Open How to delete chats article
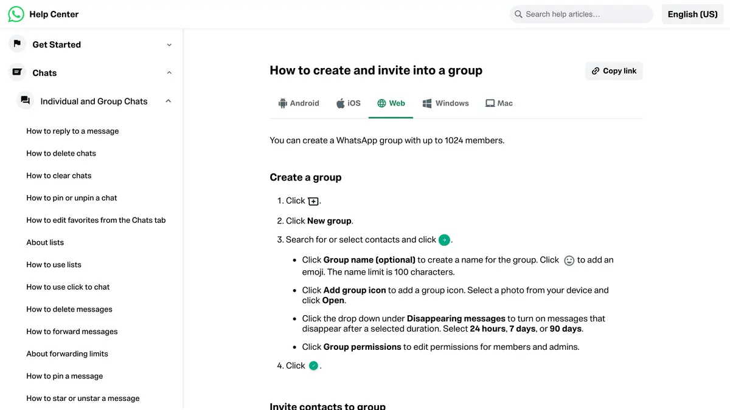 pyautogui.click(x=61, y=153)
